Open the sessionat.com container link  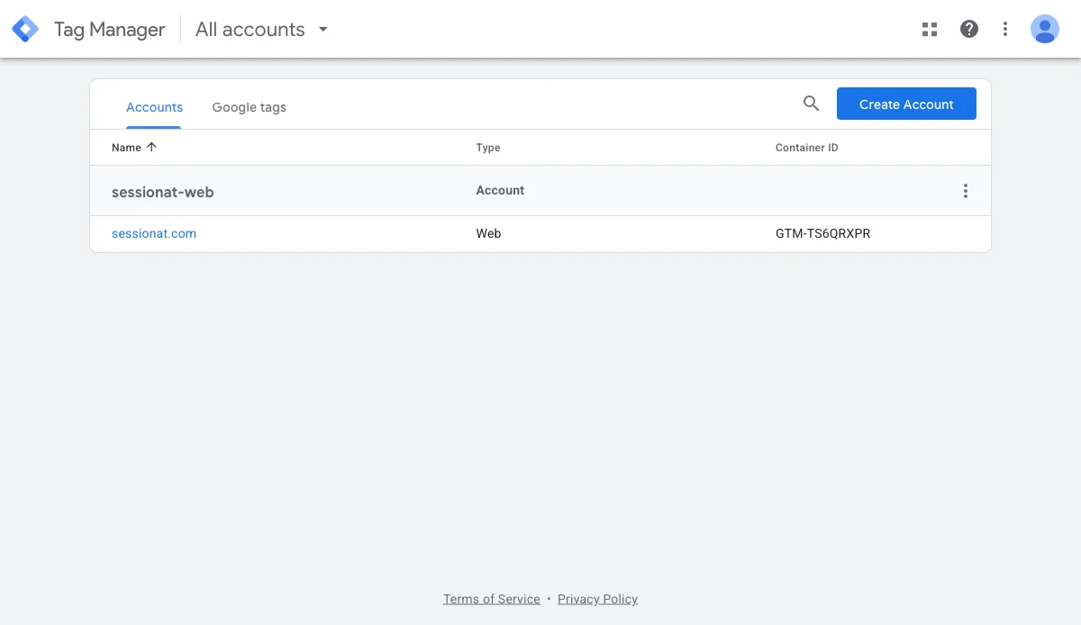click(154, 233)
